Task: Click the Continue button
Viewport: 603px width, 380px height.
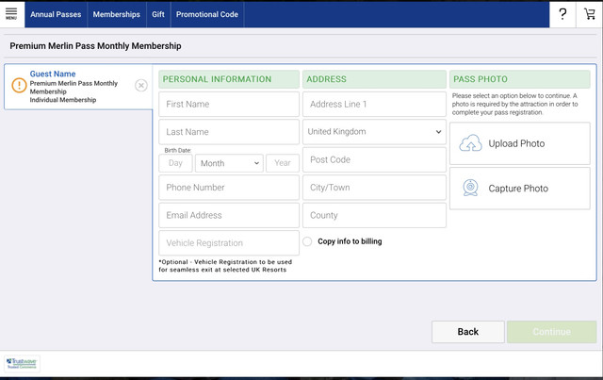Action: [x=551, y=332]
